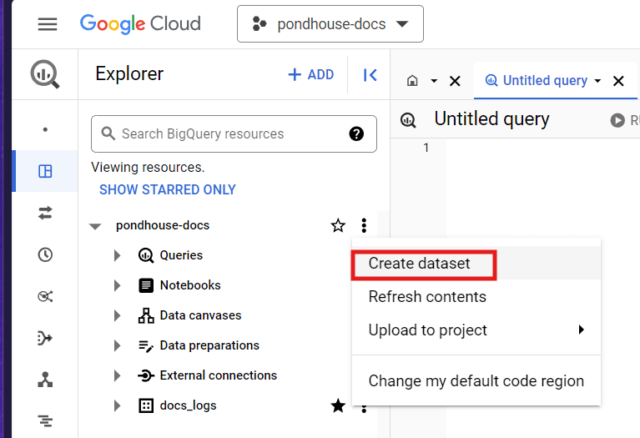This screenshot has height=438, width=640.
Task: Click the Notebooks document icon in tree
Action: click(146, 285)
